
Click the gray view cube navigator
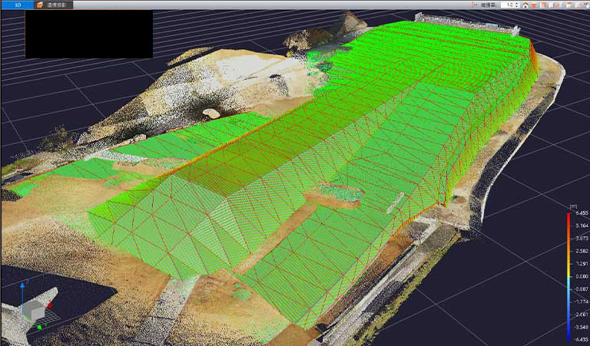pos(35,311)
